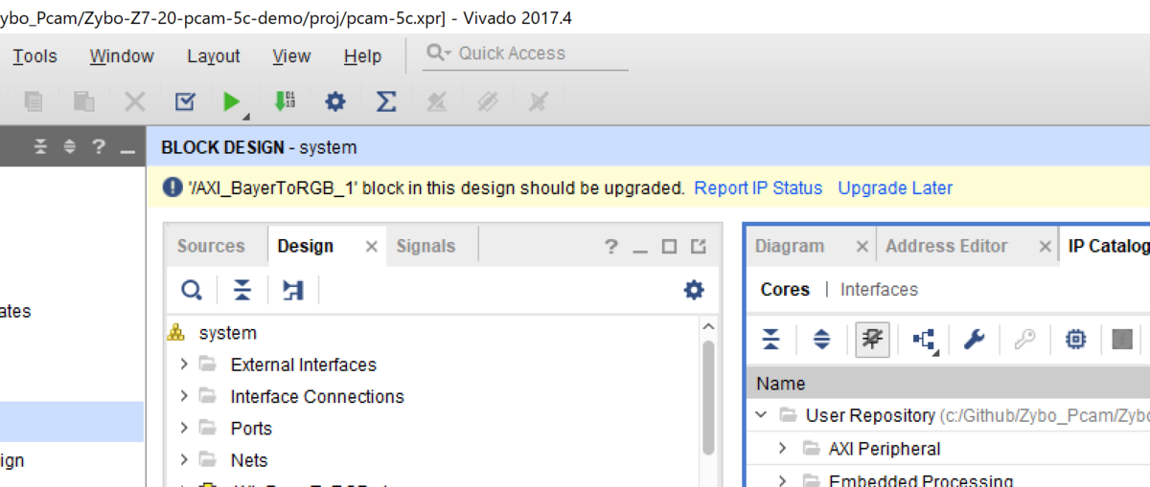Click the hierarchy grouping icon in IP Catalog
Screen dimensions: 1150x487
click(925, 339)
